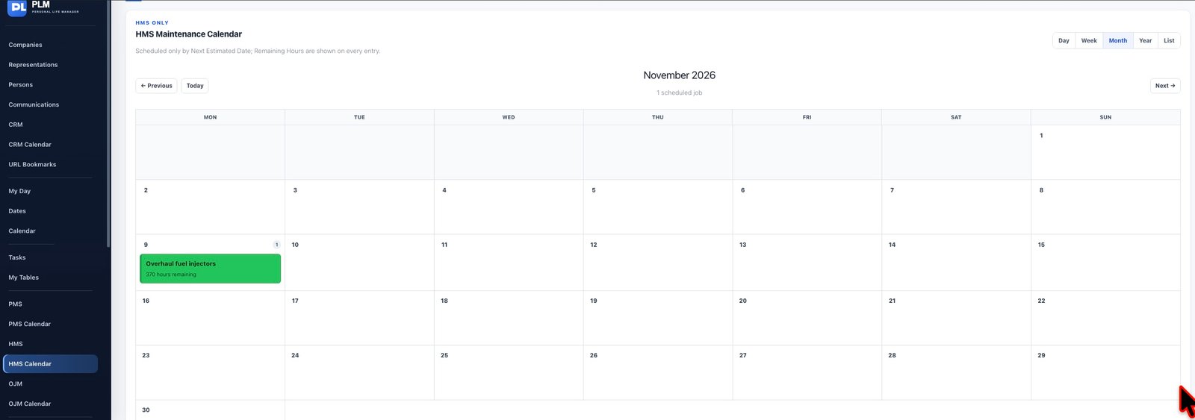This screenshot has width=1195, height=420.
Task: Click WED column header
Action: [x=509, y=117]
